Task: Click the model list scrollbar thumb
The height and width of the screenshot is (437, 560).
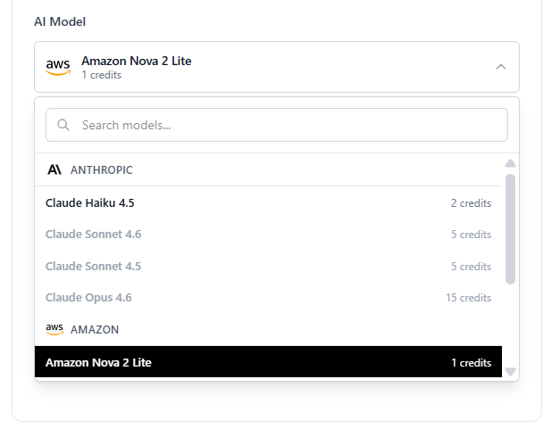Action: tap(510, 229)
